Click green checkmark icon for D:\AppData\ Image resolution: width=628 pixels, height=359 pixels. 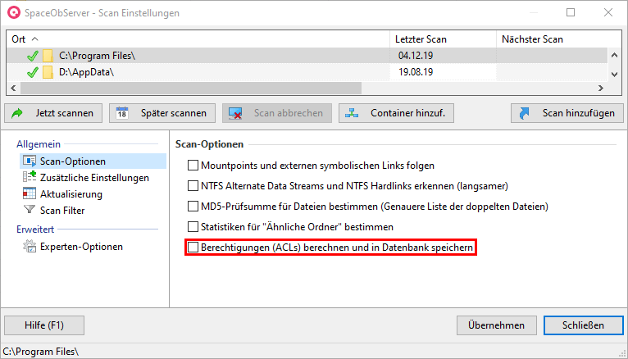coord(33,72)
